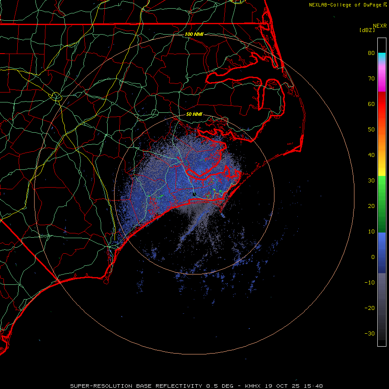Image resolution: width=389 pixels, height=389 pixels.
Task: Click the NEXLAB-College of DuPage watermark text
Action: (x=348, y=5)
